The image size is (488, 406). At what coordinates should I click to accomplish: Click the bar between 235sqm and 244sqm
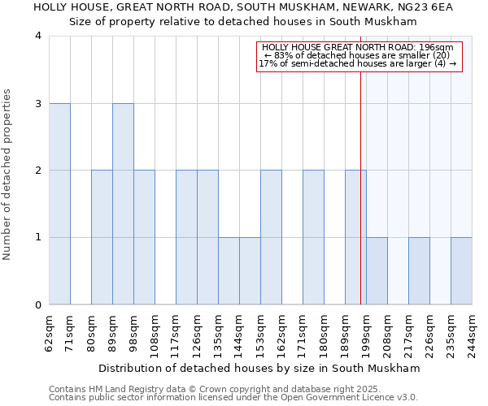coord(461,270)
